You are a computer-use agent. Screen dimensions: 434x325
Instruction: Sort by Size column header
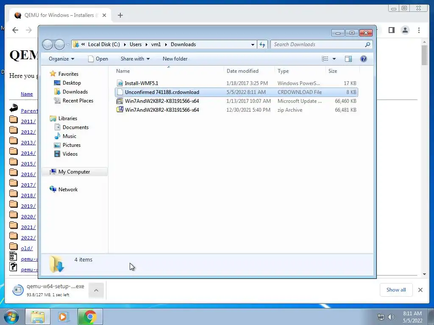click(x=333, y=71)
